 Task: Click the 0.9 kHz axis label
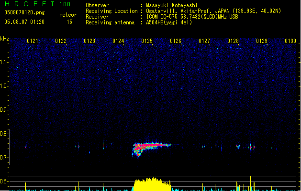(4, 110)
